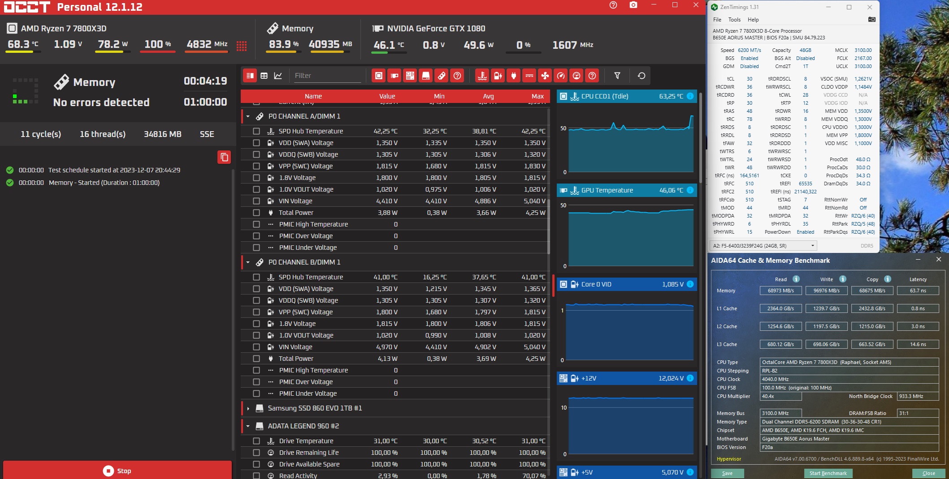Focus the sensor Filter text field
Viewport: 949px width, 479px height.
(x=327, y=76)
